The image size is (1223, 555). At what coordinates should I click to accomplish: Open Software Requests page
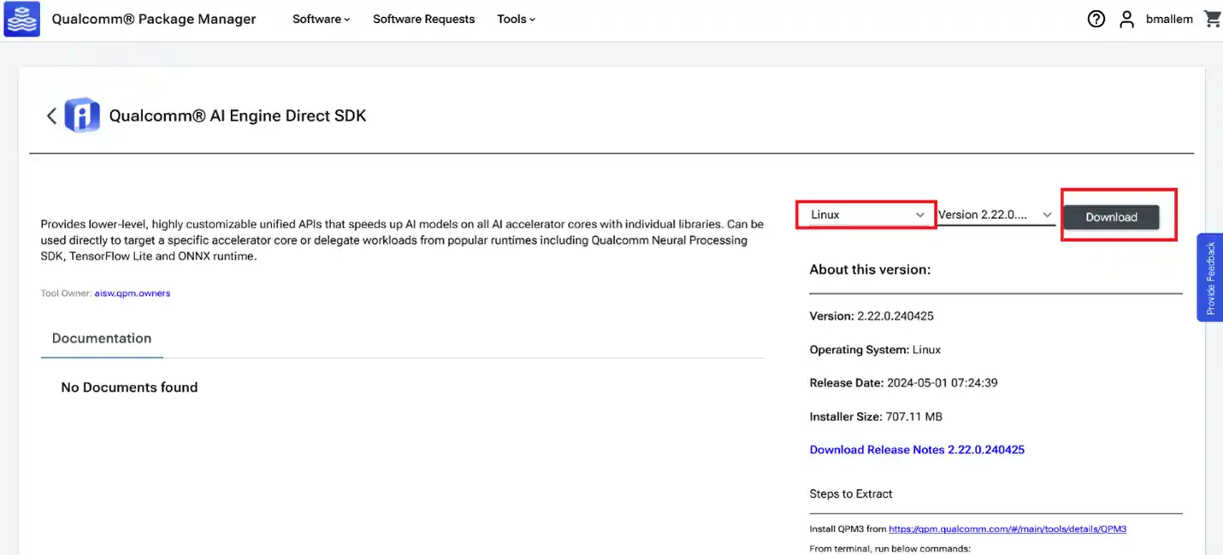point(423,19)
